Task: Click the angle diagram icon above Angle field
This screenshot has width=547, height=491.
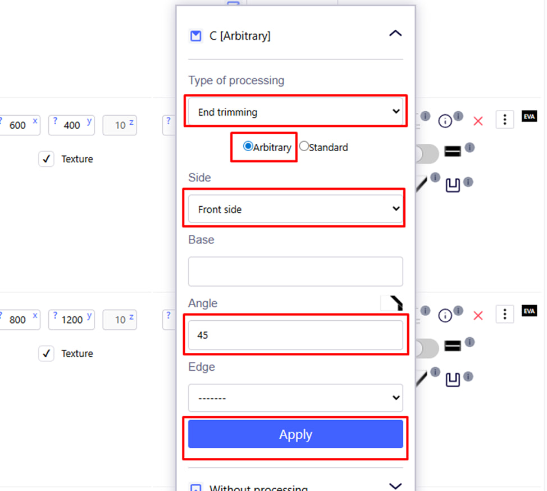Action: pos(393,303)
